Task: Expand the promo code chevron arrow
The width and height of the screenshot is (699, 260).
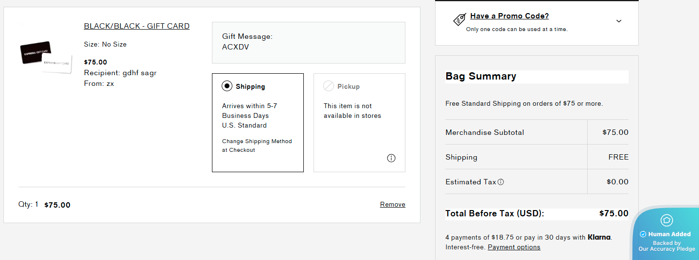Action: coord(619,21)
